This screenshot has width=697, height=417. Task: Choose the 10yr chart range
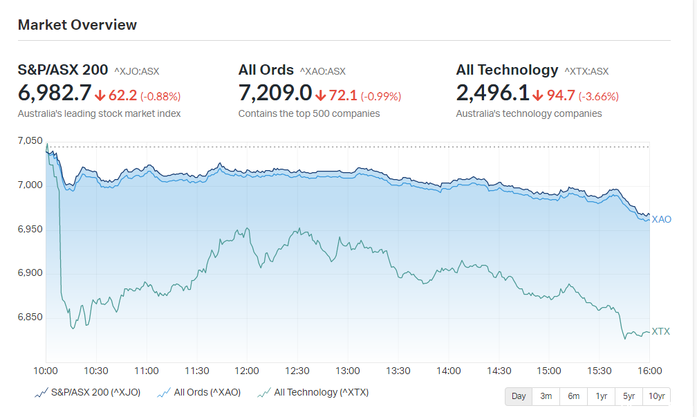click(x=657, y=396)
